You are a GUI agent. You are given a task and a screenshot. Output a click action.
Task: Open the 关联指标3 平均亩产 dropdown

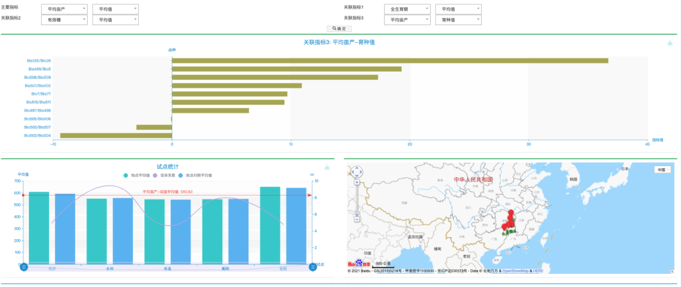point(407,20)
